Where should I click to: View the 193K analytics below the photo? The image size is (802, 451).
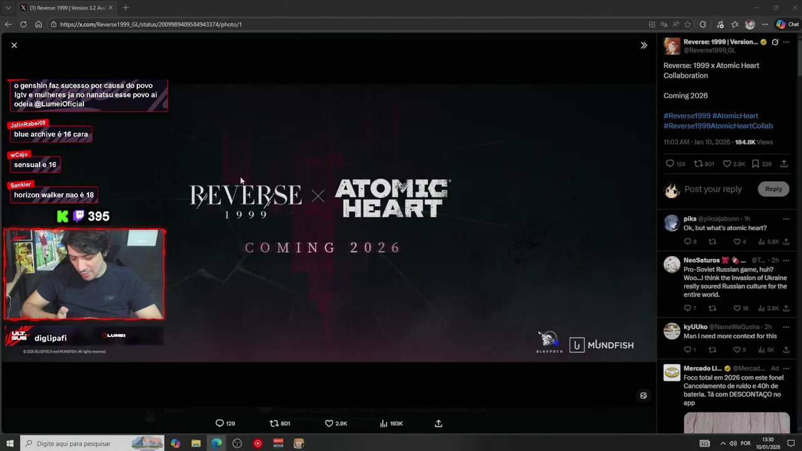click(x=392, y=423)
